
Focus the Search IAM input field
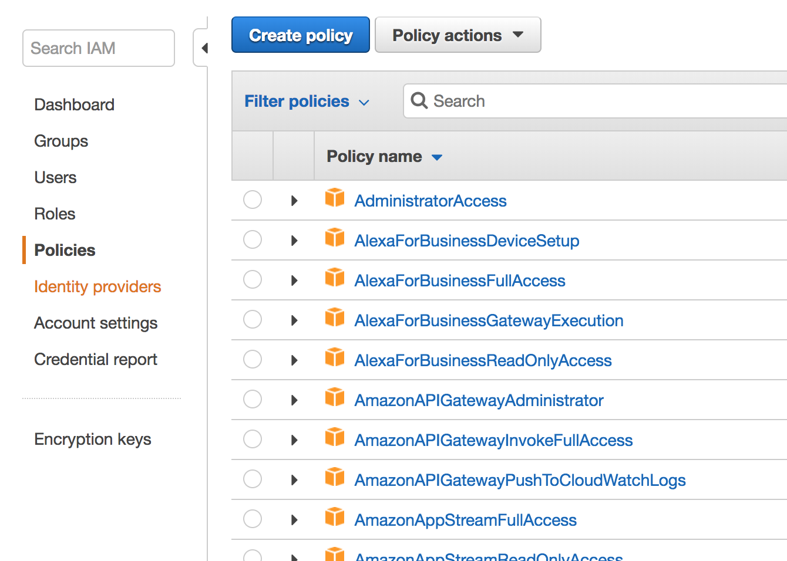(x=99, y=48)
